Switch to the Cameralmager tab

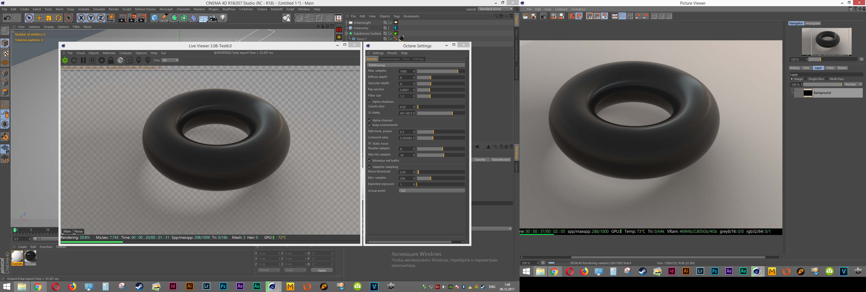(x=390, y=59)
